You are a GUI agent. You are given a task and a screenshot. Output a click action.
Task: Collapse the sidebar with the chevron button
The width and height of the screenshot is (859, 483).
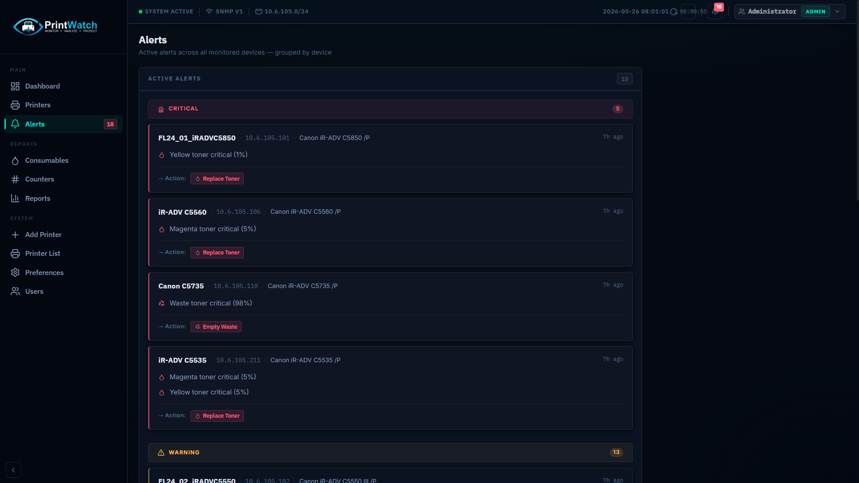click(x=13, y=470)
